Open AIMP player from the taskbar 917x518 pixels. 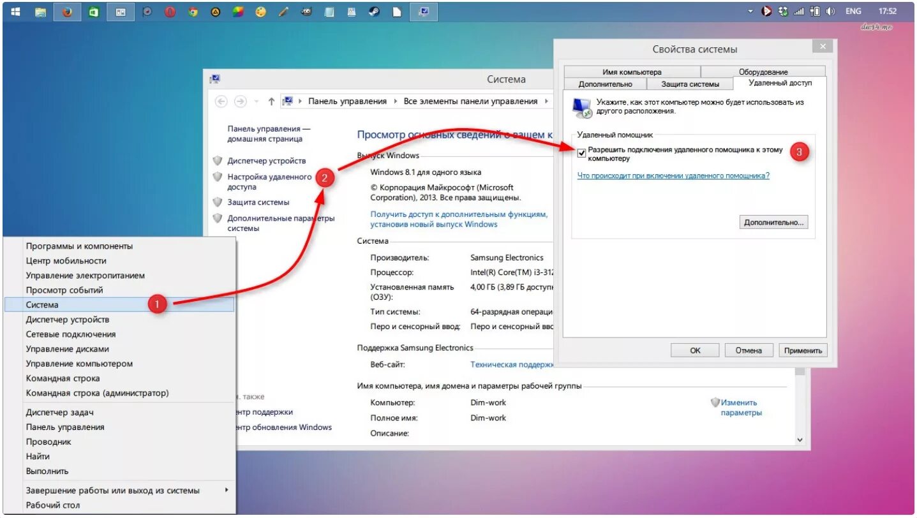[216, 11]
